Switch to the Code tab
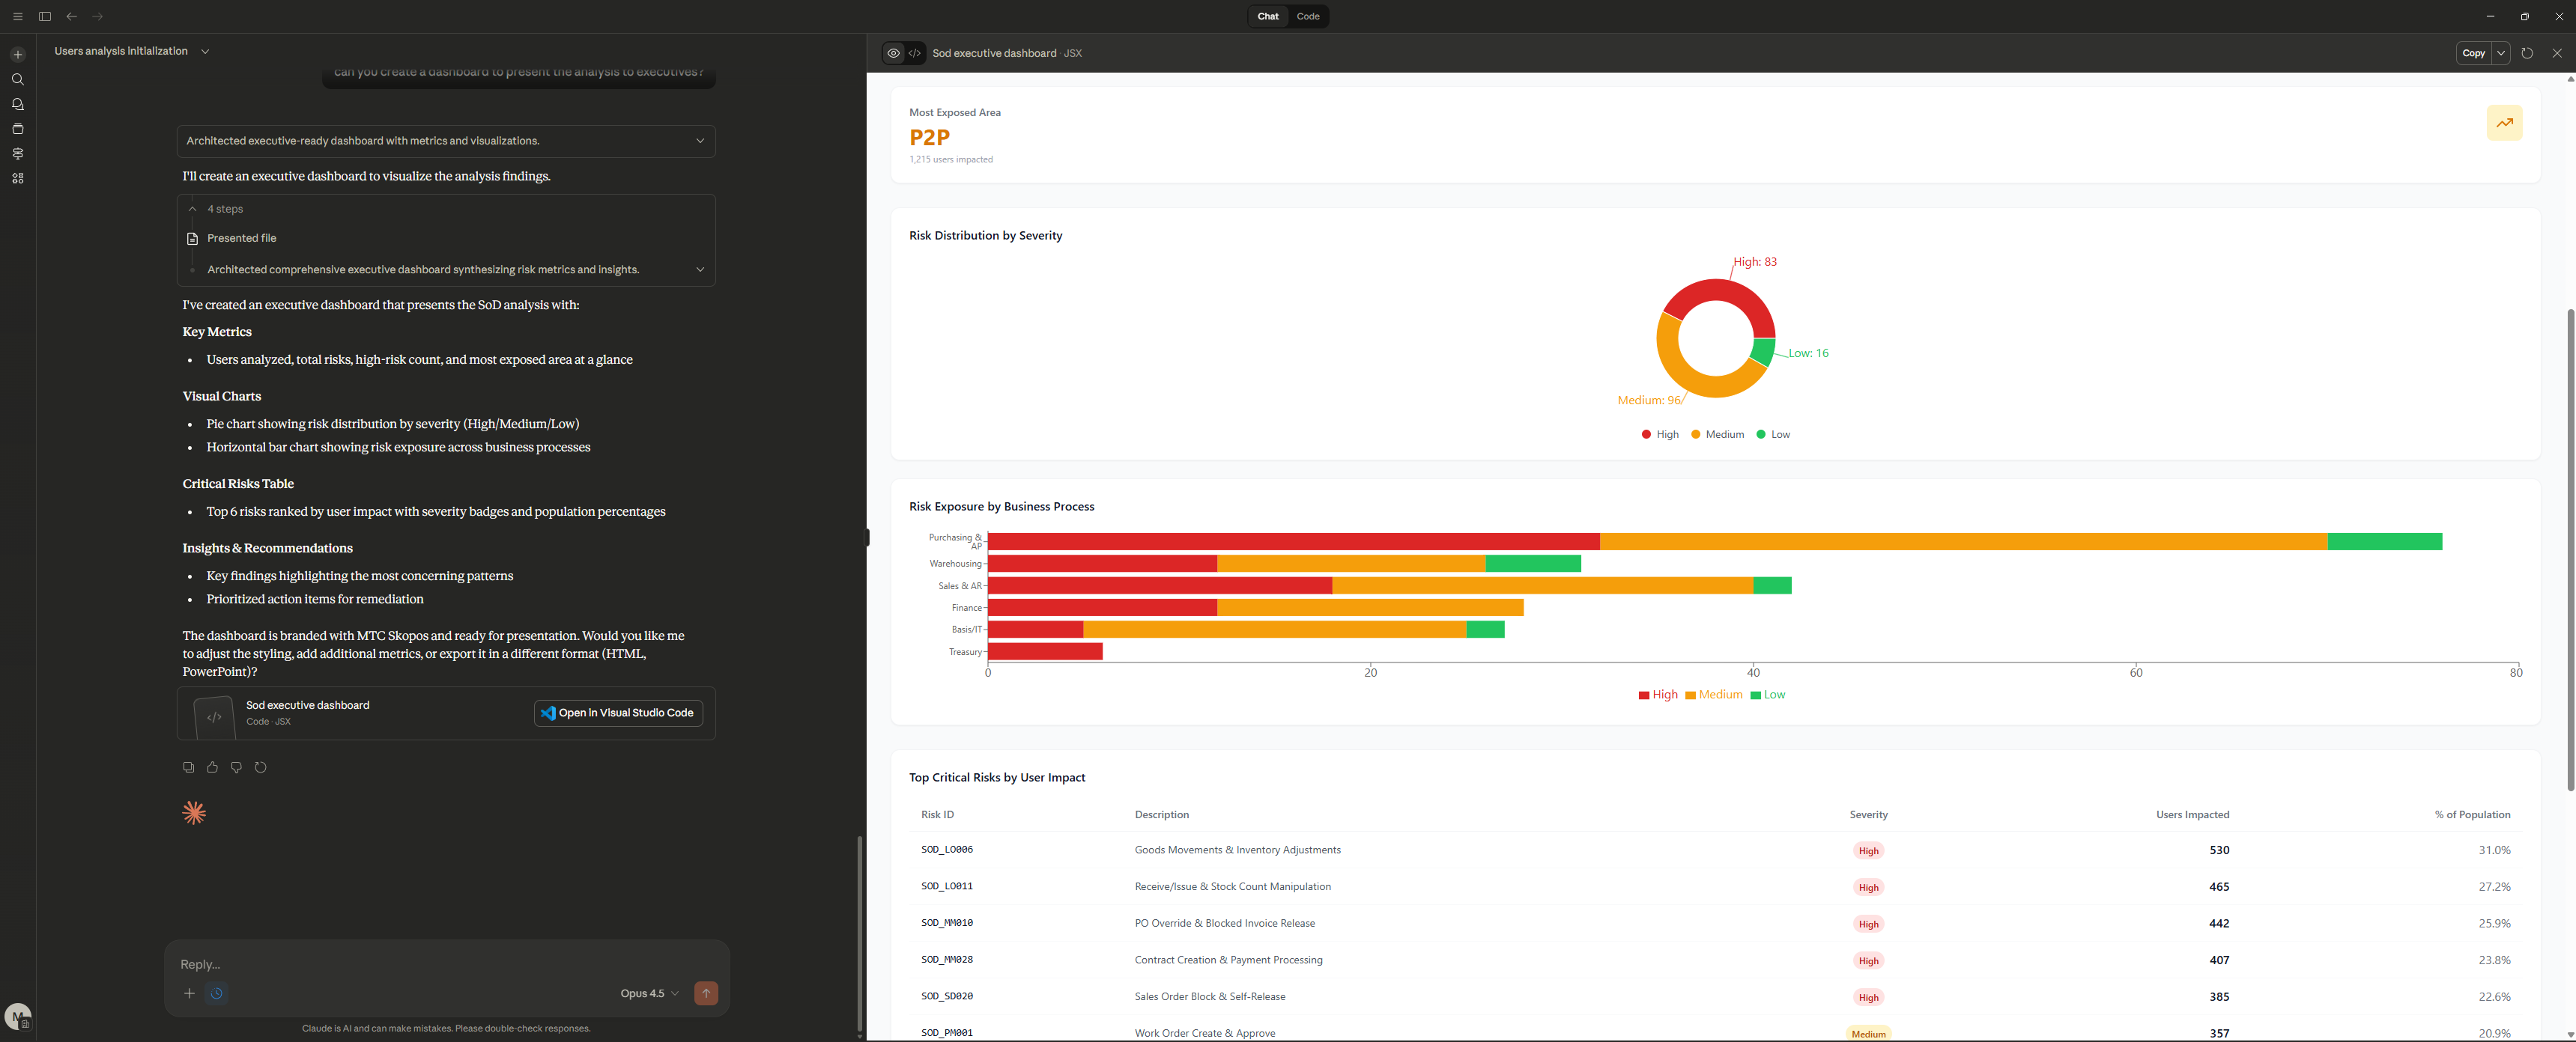2576x1042 pixels. (x=1308, y=16)
